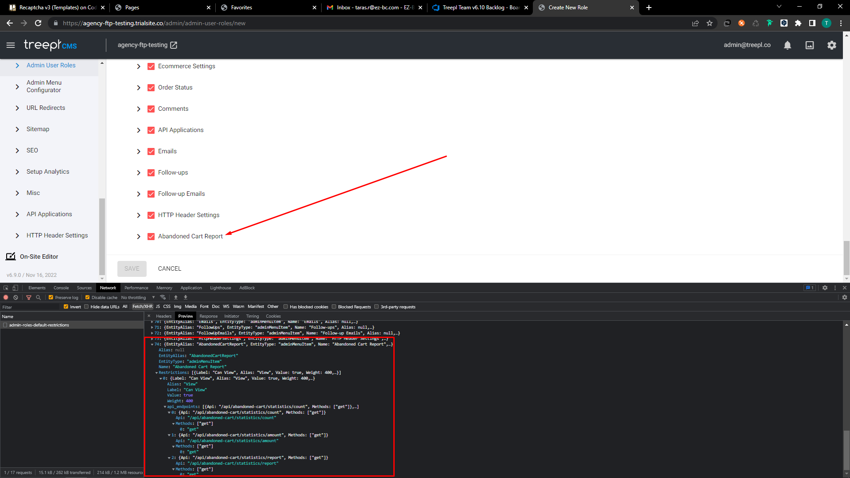This screenshot has width=850, height=478.
Task: Search network requests magnifier icon
Action: [39, 298]
